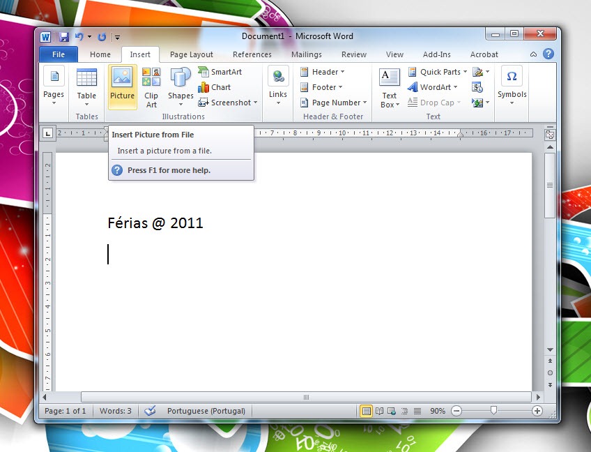Click the Save icon in Quick Access Toolbar
This screenshot has height=452, width=591.
(63, 36)
